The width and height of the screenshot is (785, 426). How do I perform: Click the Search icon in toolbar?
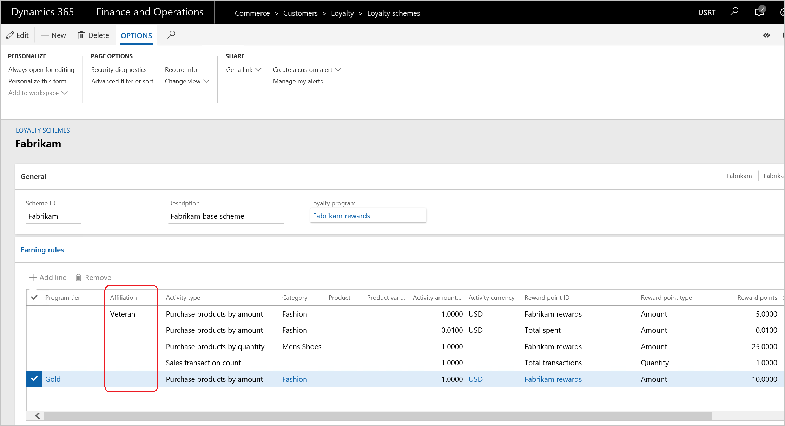click(x=172, y=35)
